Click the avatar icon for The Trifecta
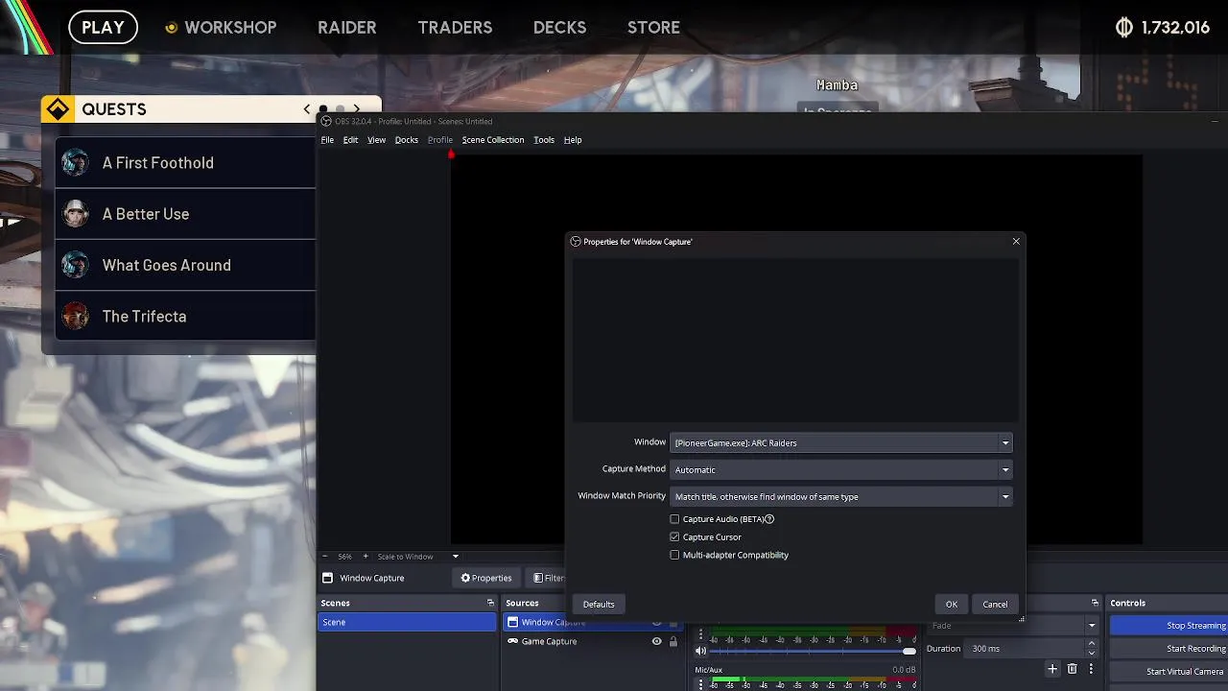Screen dimensions: 1228x691 coord(76,316)
